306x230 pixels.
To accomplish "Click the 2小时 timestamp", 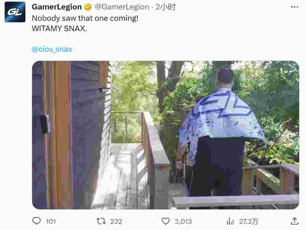I will 166,7.
